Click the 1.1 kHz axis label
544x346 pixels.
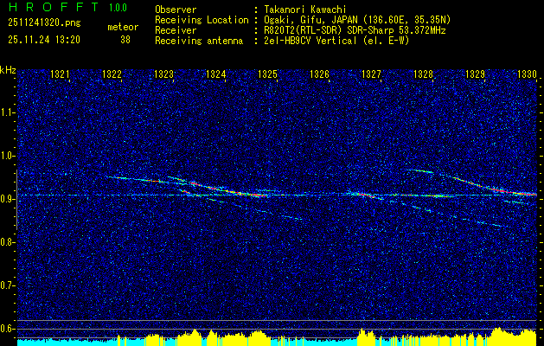coord(6,112)
